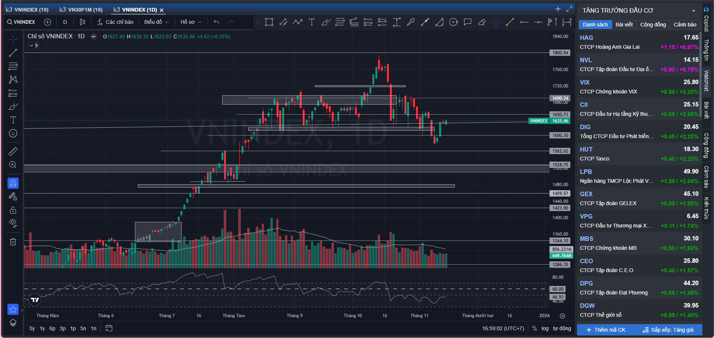Viewport: 715px width, 338px height.
Task: Open the timezone selector showing UTC+7
Action: tap(503, 328)
